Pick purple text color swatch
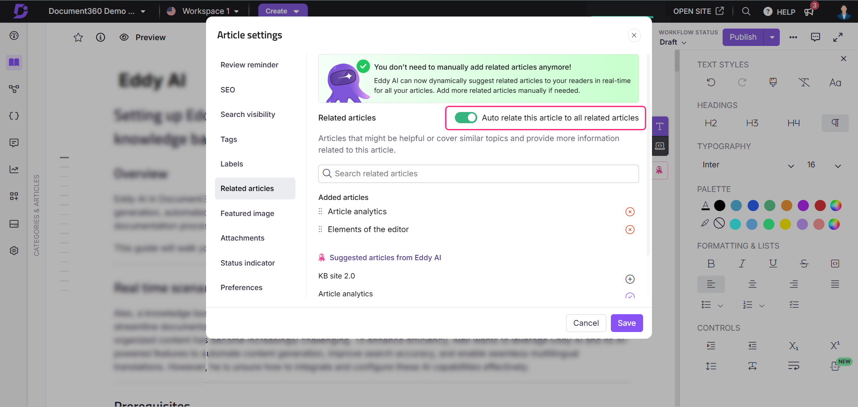This screenshot has width=858, height=407. tap(803, 205)
